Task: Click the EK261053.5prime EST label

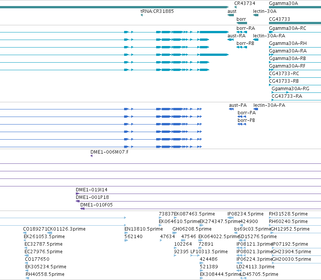Action: 44,237
